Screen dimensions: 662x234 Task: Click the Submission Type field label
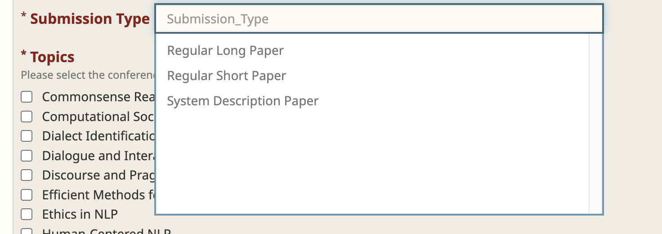coord(89,19)
